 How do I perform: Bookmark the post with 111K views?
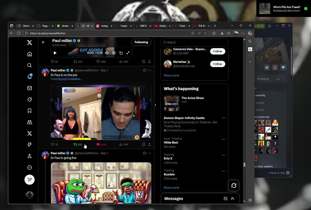click(144, 144)
